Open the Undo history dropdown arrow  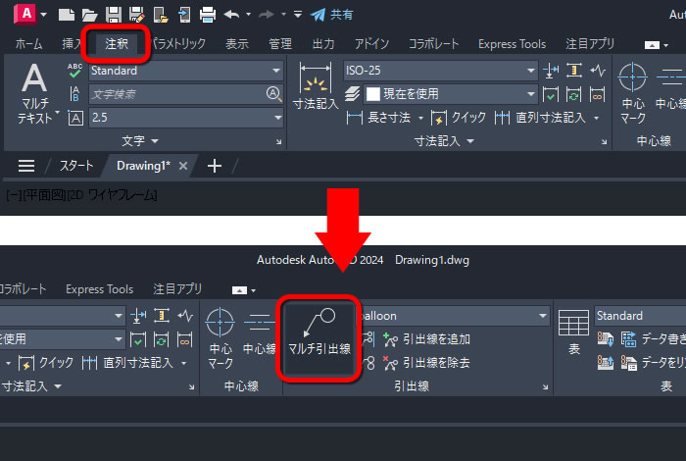[248, 15]
